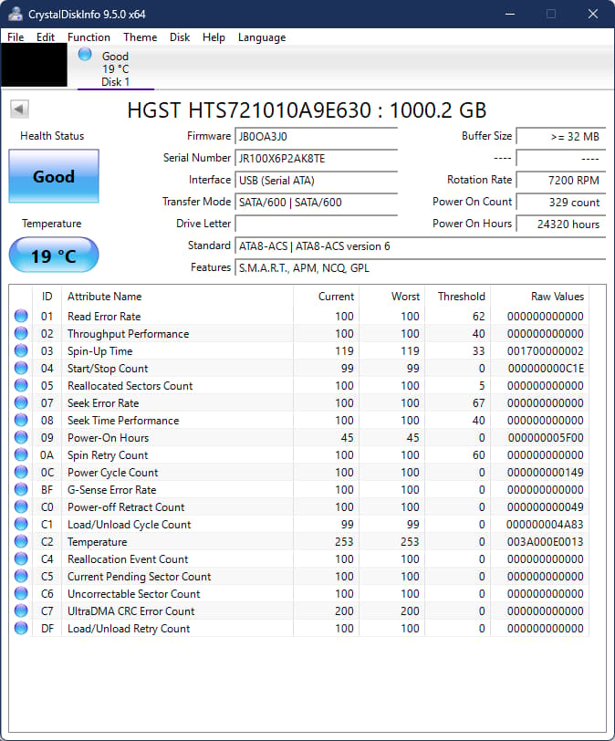This screenshot has height=741, width=615.
Task: Click the Attribute Name column header
Action: [x=177, y=297]
